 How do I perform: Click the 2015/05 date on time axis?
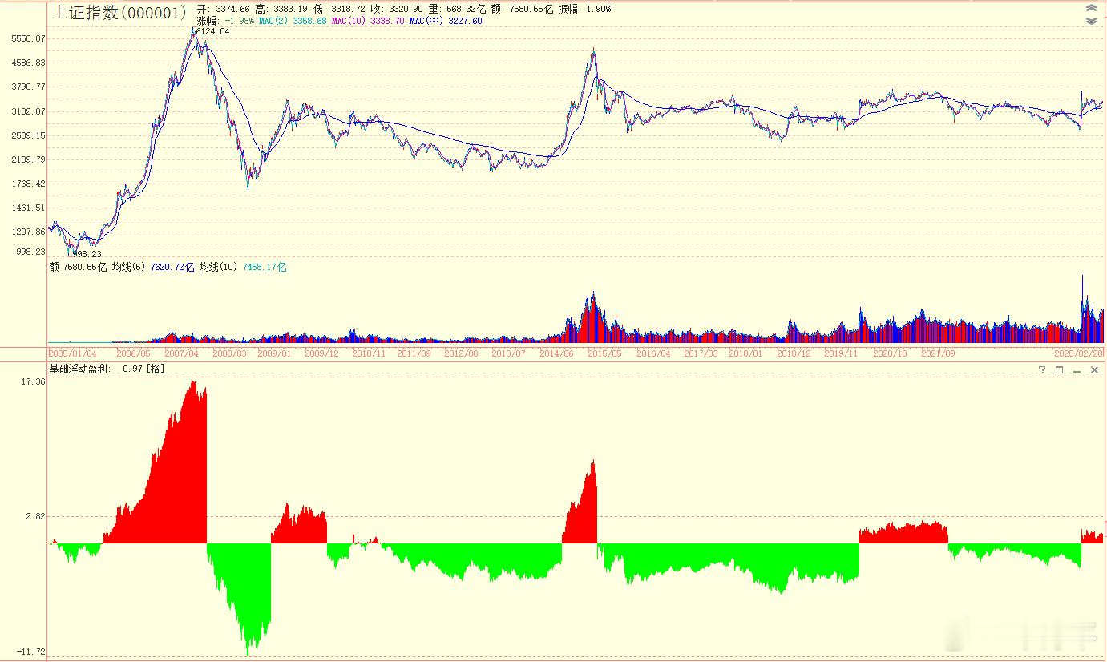pos(604,353)
